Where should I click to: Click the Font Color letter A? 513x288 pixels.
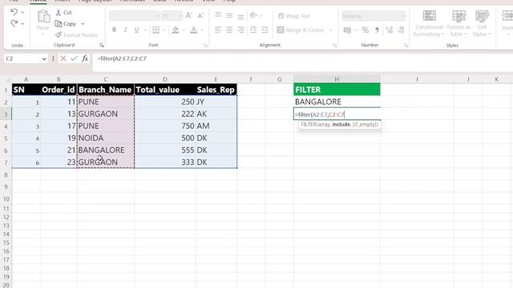point(194,30)
